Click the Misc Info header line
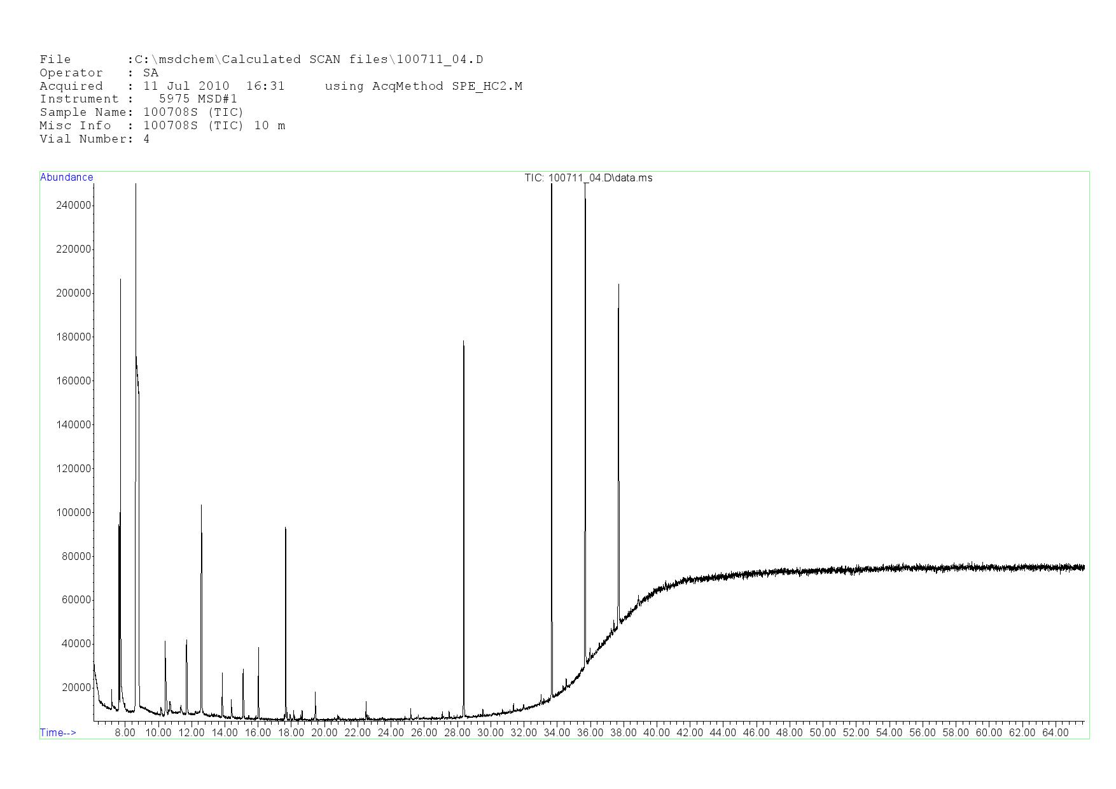Viewport: 1116px width, 789px height. tap(162, 126)
